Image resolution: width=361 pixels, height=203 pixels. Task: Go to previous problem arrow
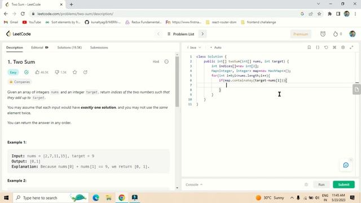coord(159,34)
